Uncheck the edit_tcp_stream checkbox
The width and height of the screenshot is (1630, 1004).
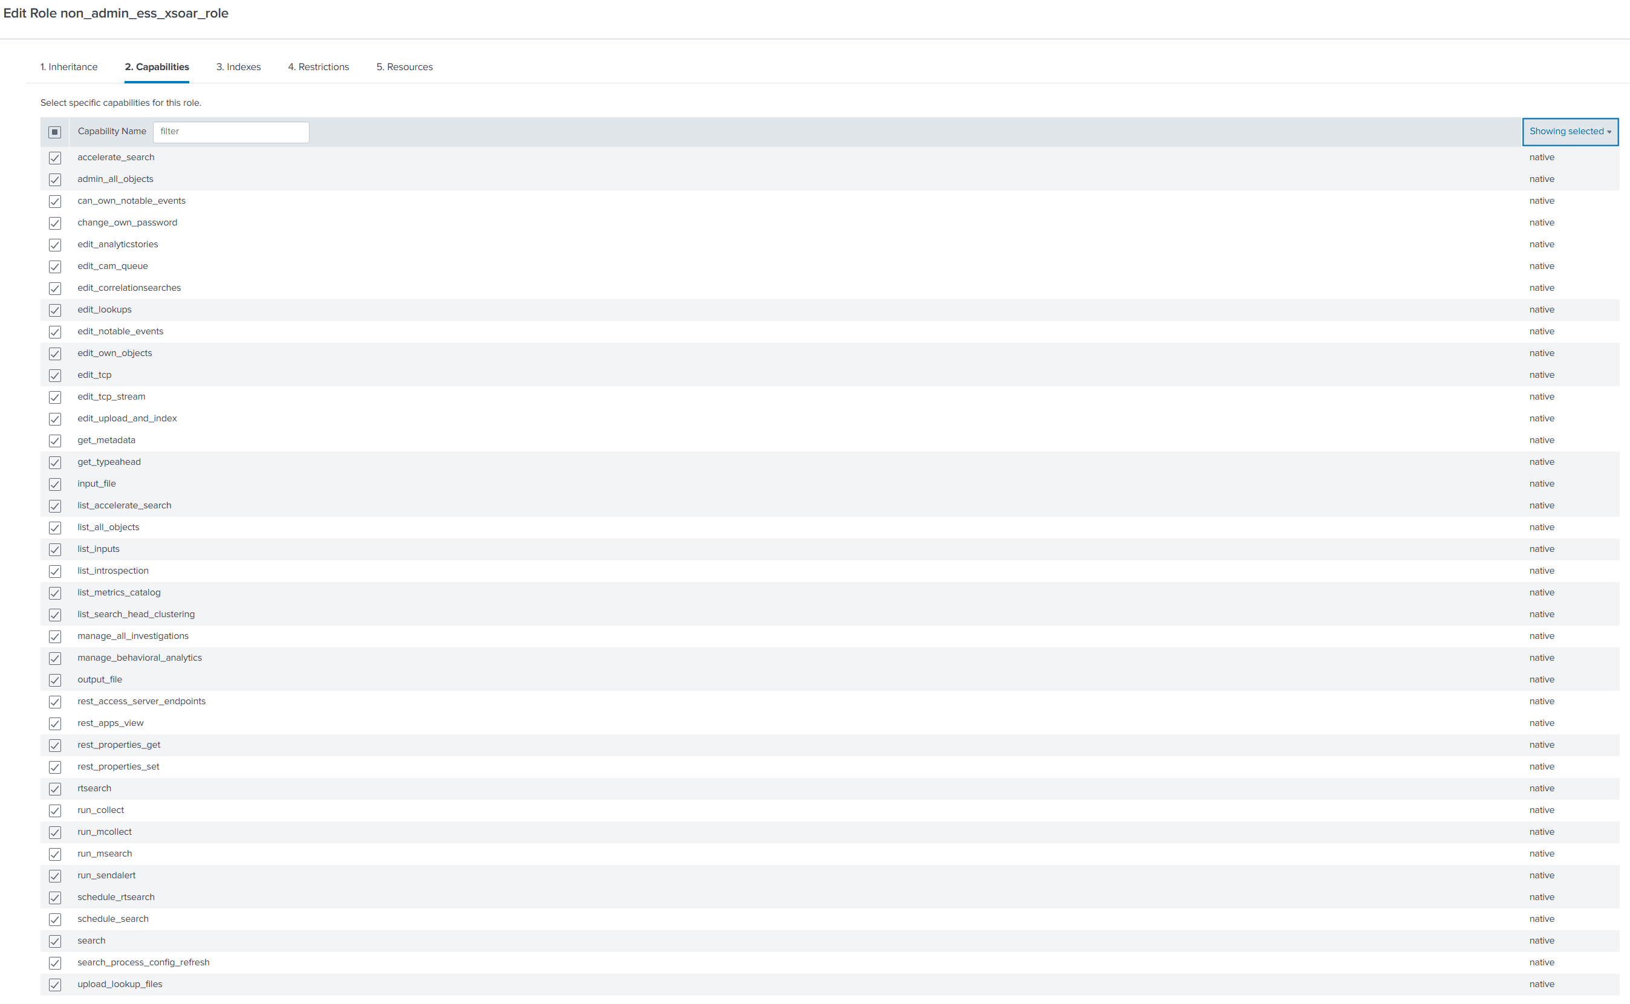tap(55, 397)
